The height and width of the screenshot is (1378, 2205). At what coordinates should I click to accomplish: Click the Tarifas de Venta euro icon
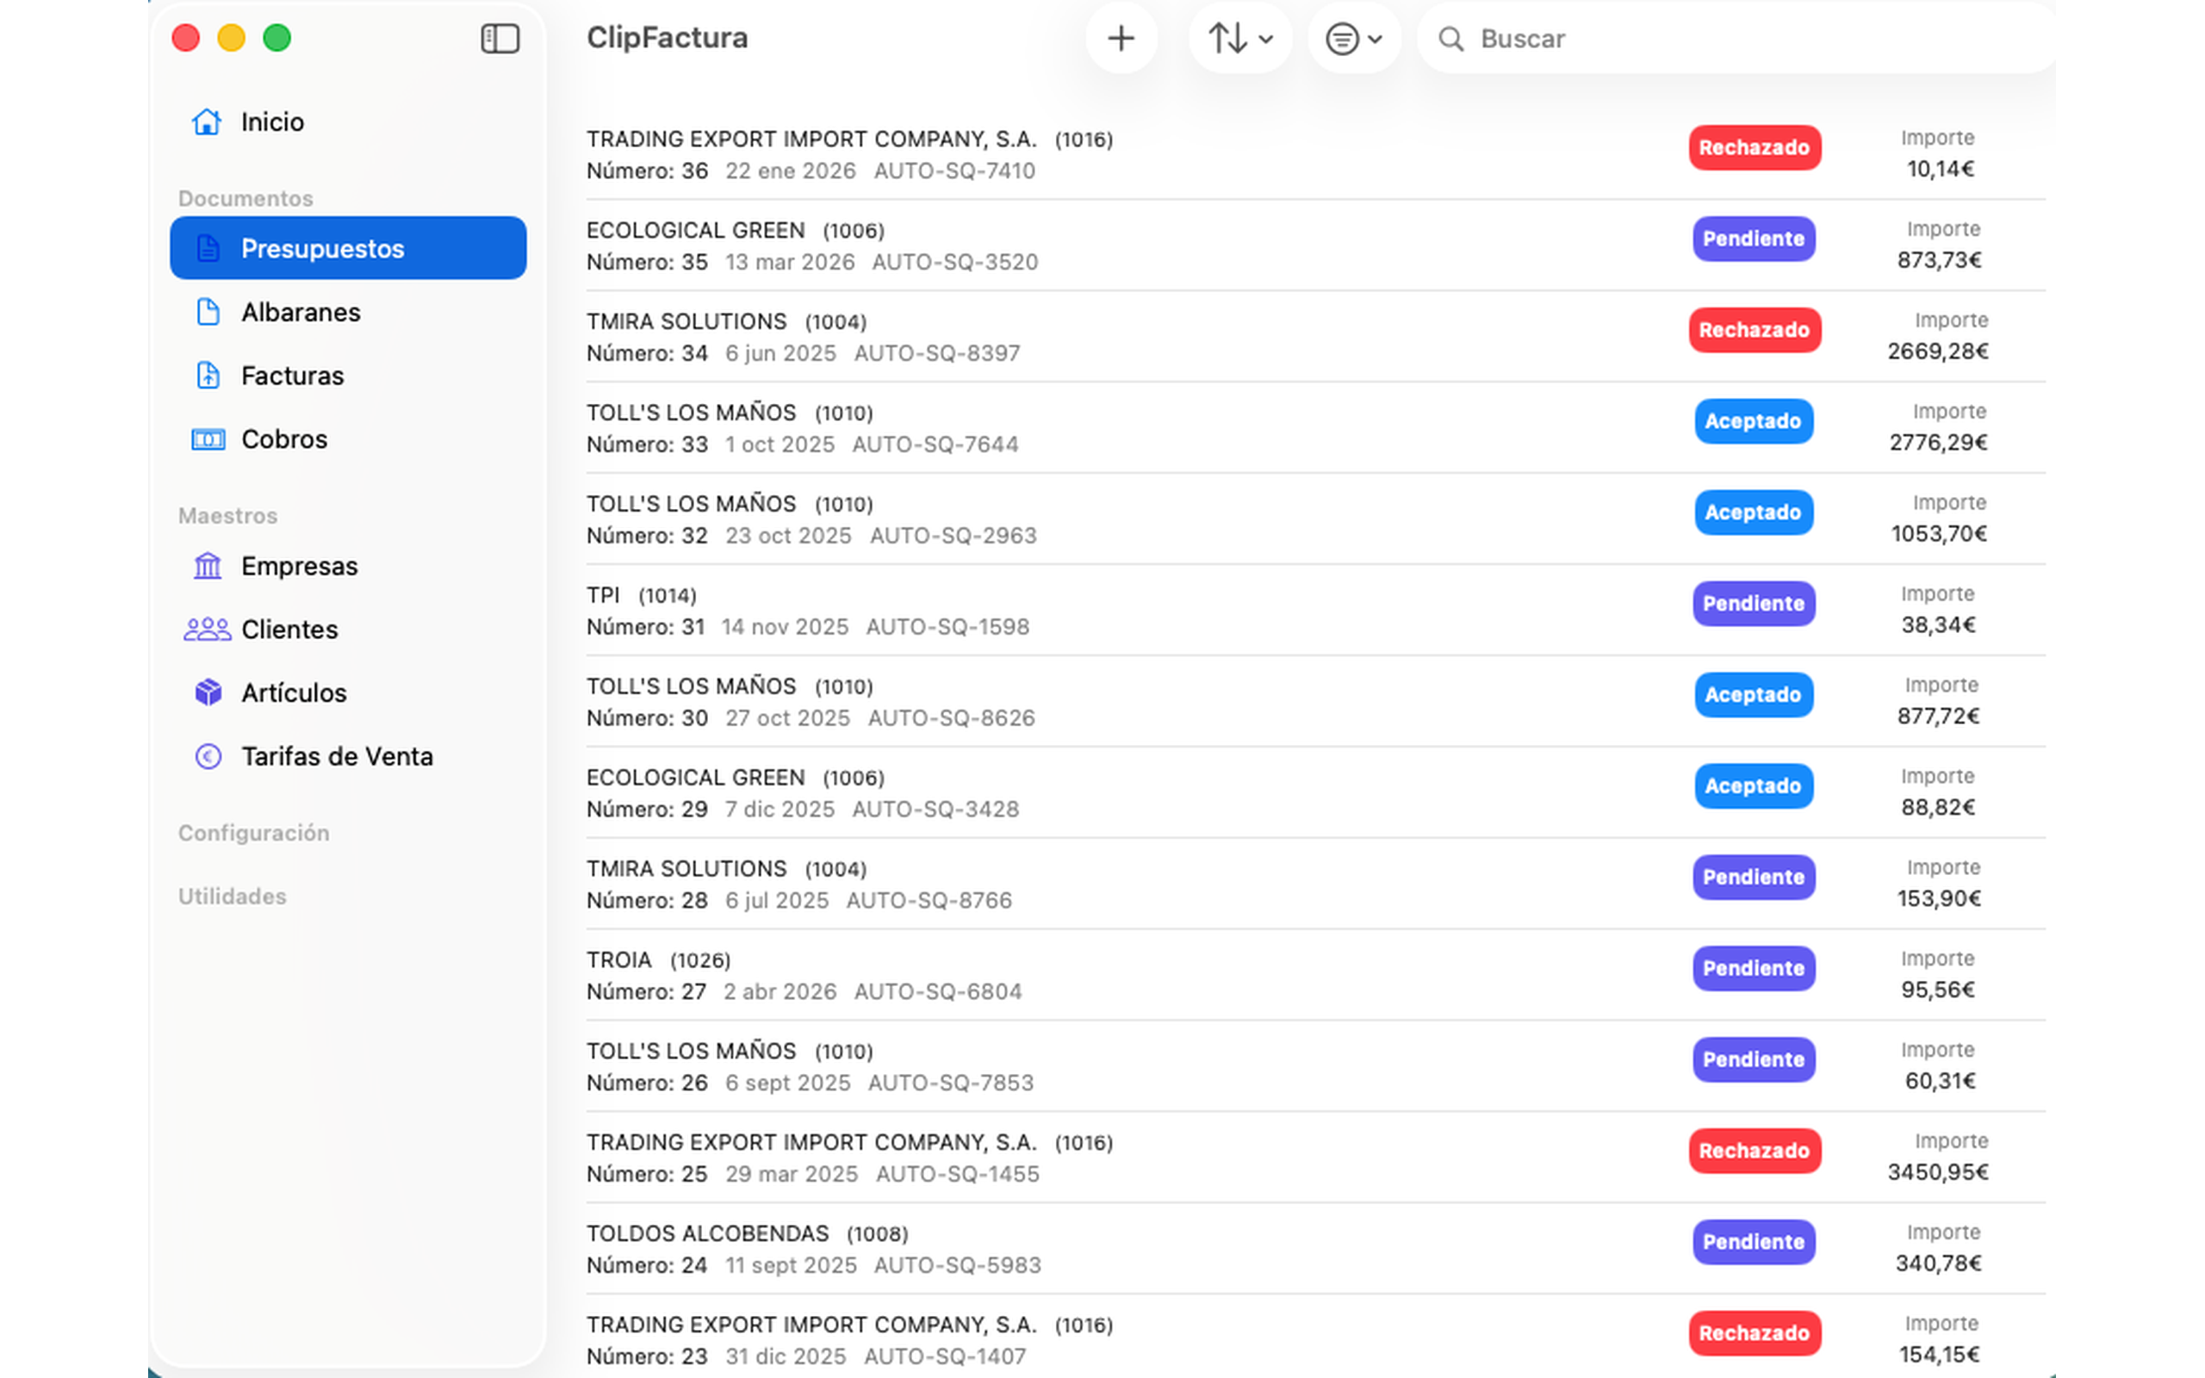pos(208,756)
